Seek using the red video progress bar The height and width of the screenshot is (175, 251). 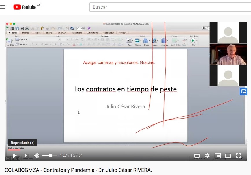[x=14, y=150]
